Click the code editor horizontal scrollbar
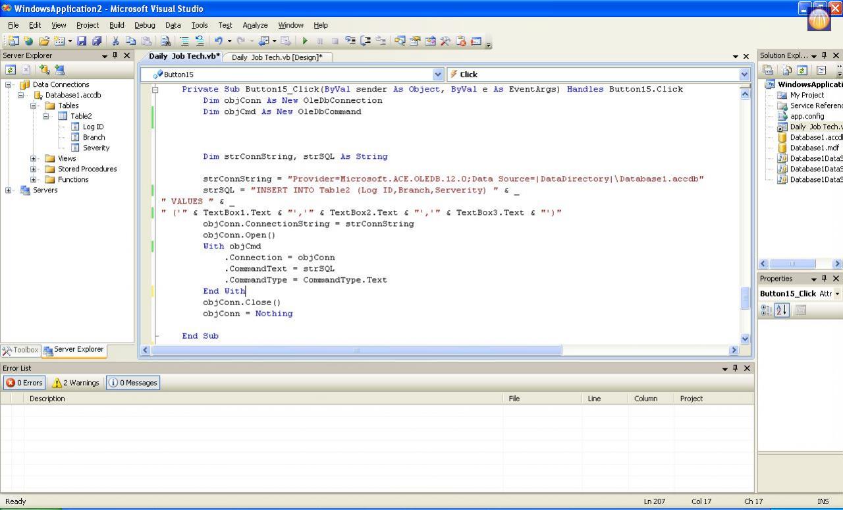843x510 pixels. (x=356, y=350)
